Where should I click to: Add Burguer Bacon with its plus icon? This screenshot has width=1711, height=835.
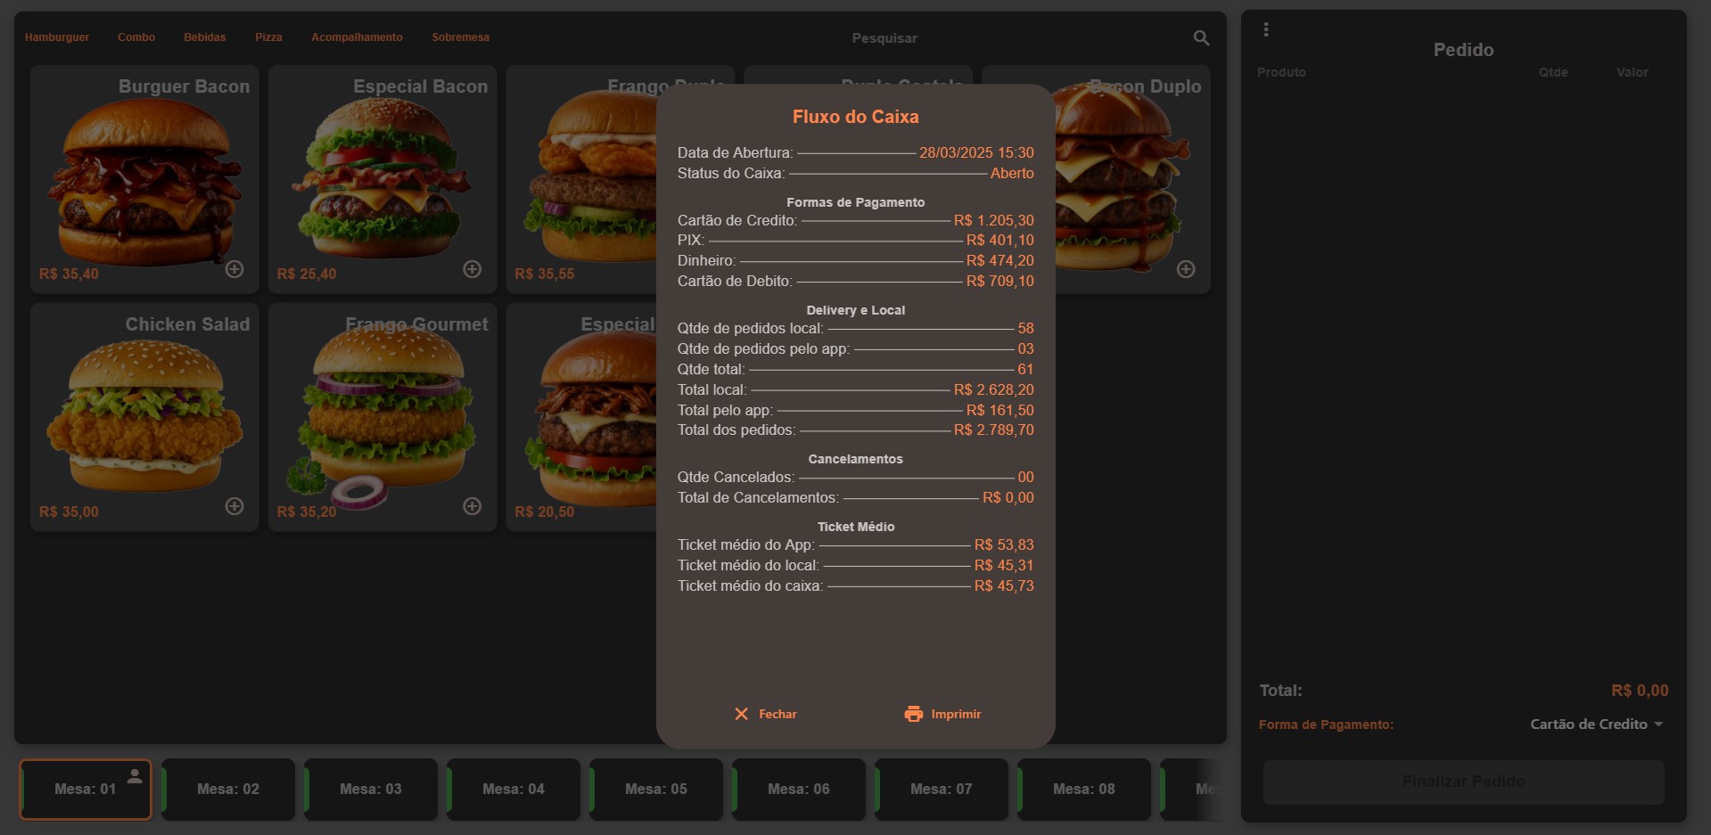tap(234, 269)
